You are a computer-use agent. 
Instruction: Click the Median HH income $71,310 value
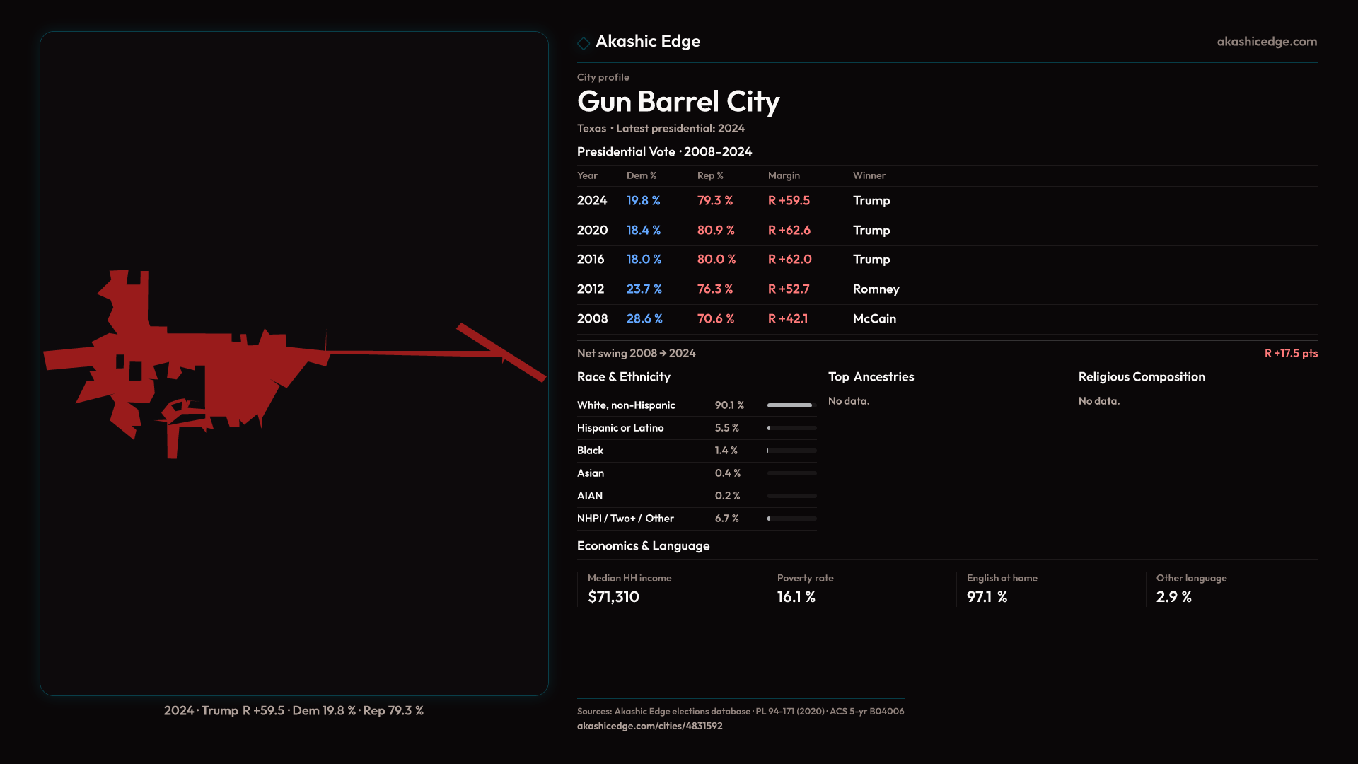tap(613, 597)
